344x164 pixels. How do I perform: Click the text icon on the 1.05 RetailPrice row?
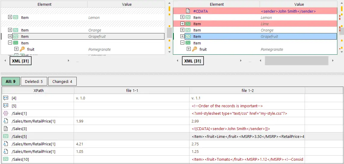point(6,151)
